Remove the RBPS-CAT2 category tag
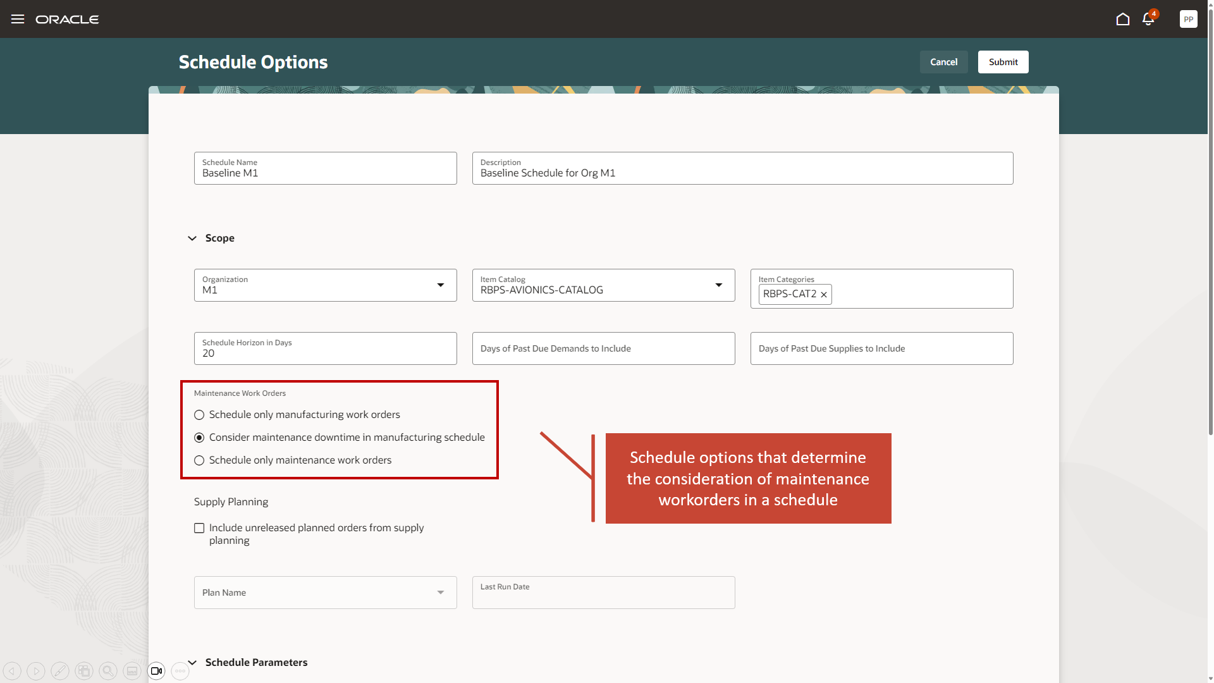 click(x=824, y=295)
